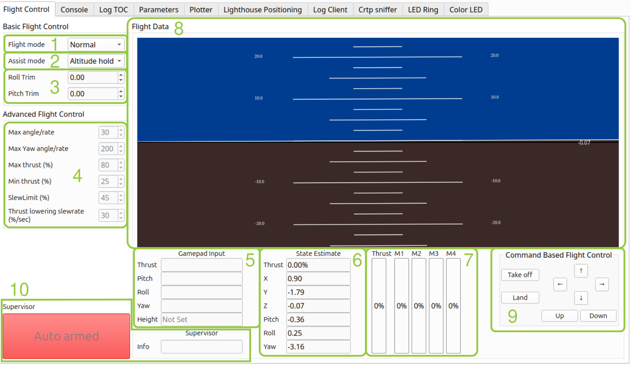The height and width of the screenshot is (365, 631).
Task: Click the down arrow command button
Action: click(581, 298)
